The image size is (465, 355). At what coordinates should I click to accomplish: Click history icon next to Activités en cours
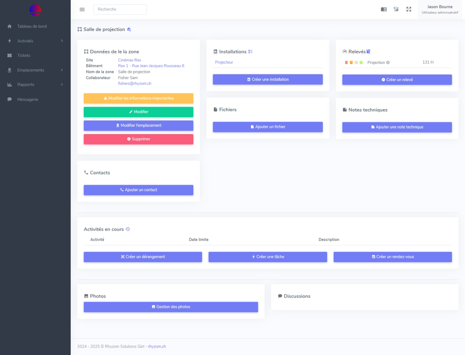(128, 229)
